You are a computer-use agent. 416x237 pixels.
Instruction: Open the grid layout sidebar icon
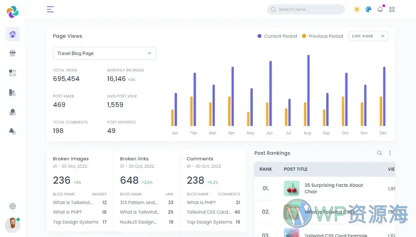click(x=13, y=73)
